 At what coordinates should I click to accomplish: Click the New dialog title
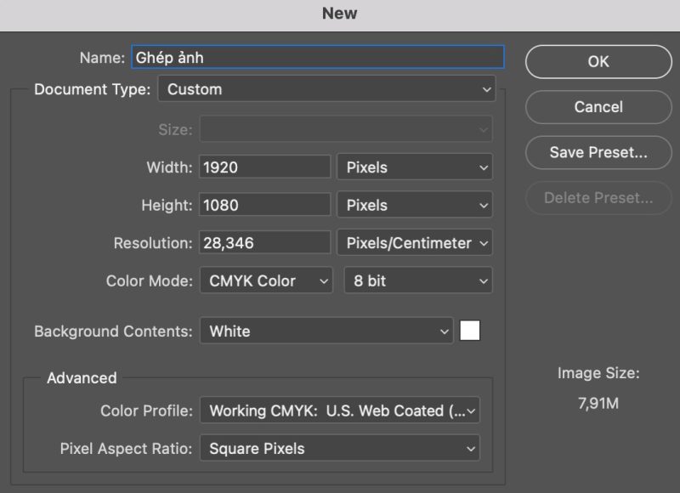(339, 14)
